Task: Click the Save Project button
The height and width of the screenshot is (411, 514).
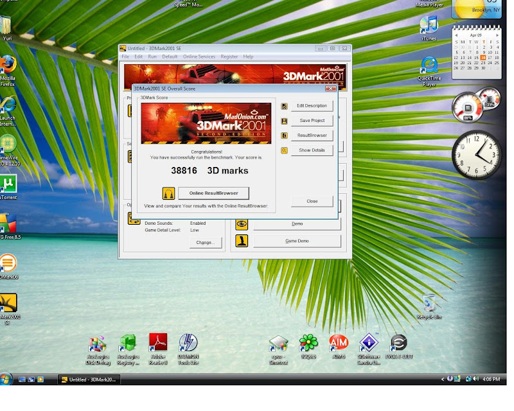Action: [x=312, y=121]
